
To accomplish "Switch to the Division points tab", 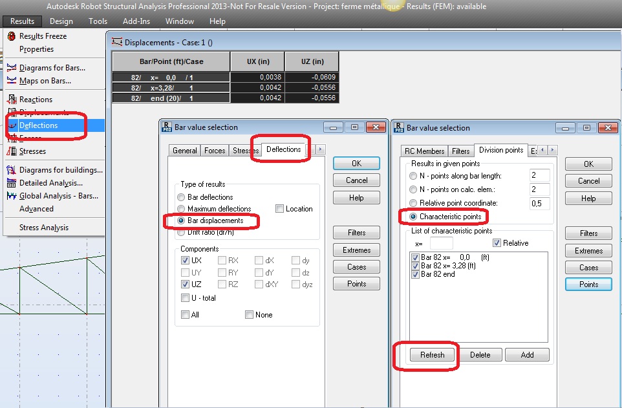I will (x=501, y=150).
